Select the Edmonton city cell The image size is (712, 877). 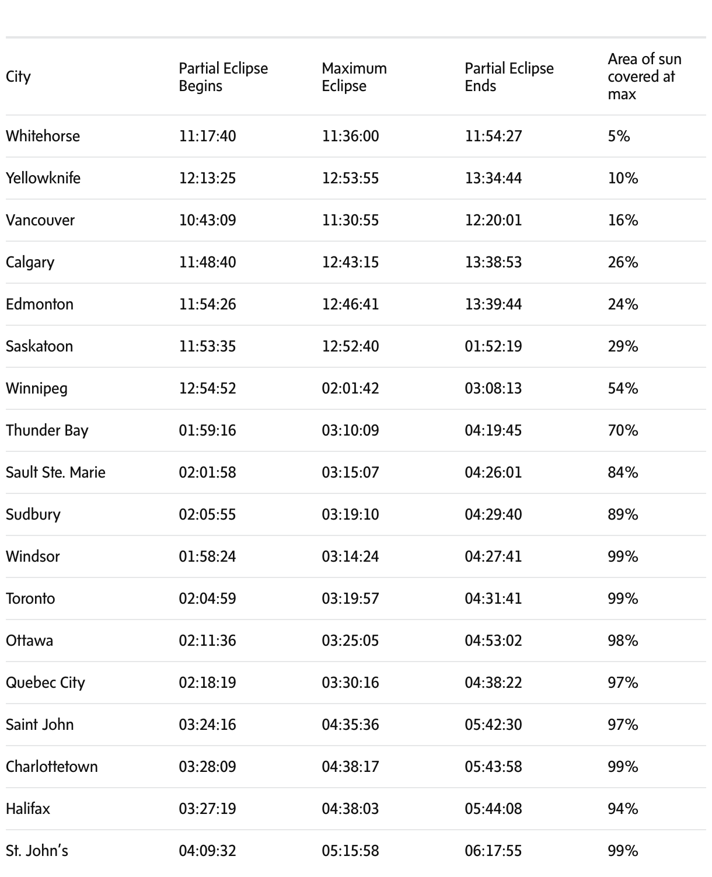[40, 304]
